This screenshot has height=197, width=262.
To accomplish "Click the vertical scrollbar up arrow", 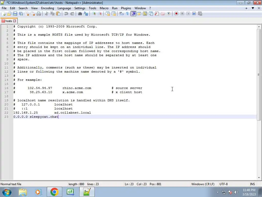I will (259, 27).
